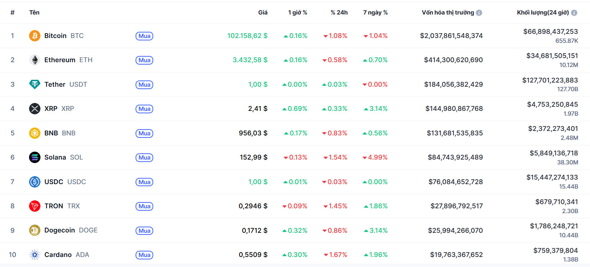This screenshot has height=267, width=590.
Task: Sort by the 1 giờ % column
Action: point(298,12)
